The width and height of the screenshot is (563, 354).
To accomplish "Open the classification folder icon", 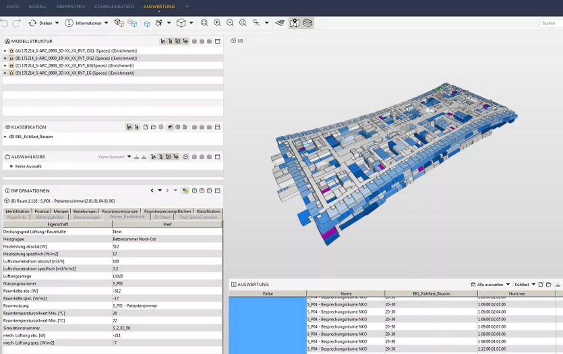I will (153, 127).
